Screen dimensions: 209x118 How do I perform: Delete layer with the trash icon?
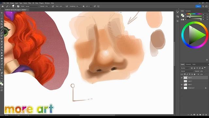(x=206, y=115)
